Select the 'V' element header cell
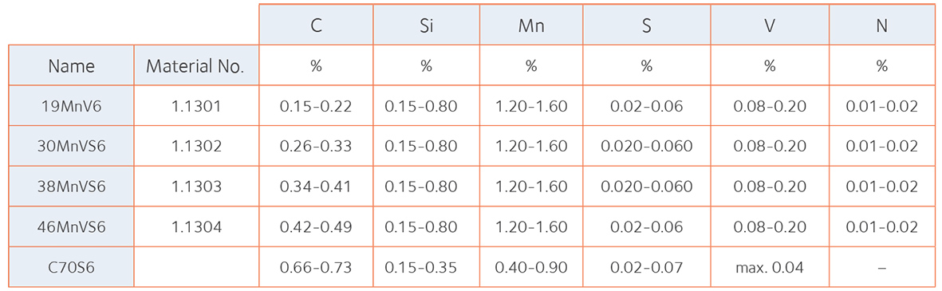The width and height of the screenshot is (942, 291). pyautogui.click(x=770, y=25)
